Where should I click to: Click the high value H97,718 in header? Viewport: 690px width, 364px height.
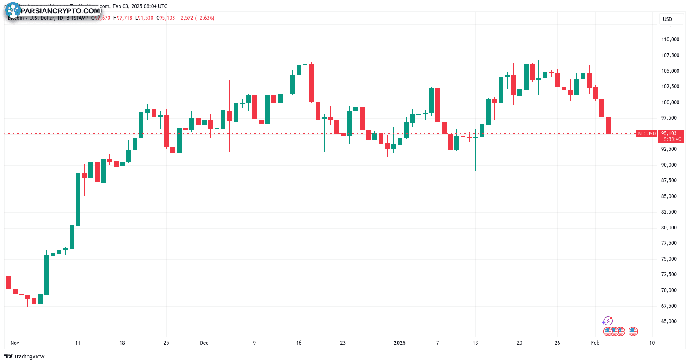tap(123, 18)
